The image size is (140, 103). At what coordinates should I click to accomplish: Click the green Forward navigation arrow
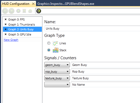[11, 11]
